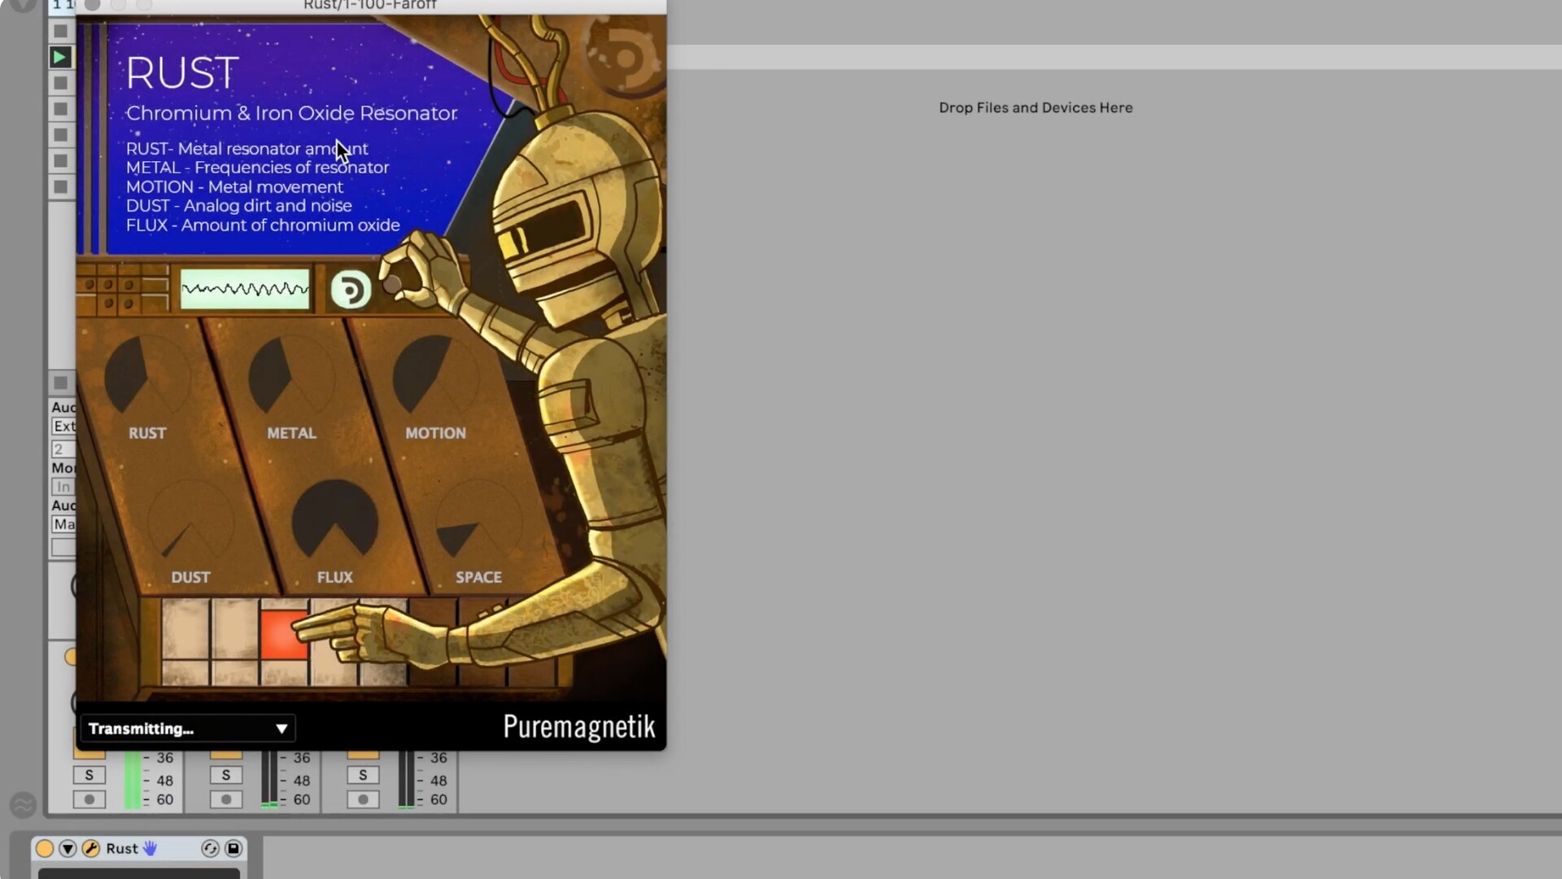Open the Transmitting... preset dropdown
1562x879 pixels.
(188, 728)
